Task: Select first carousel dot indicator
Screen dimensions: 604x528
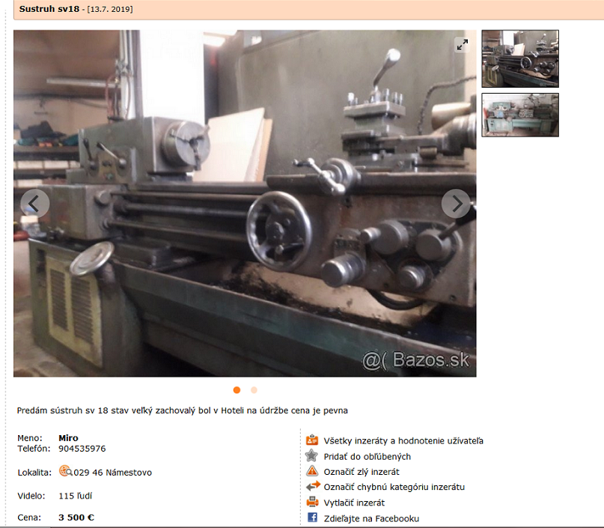Action: [237, 390]
